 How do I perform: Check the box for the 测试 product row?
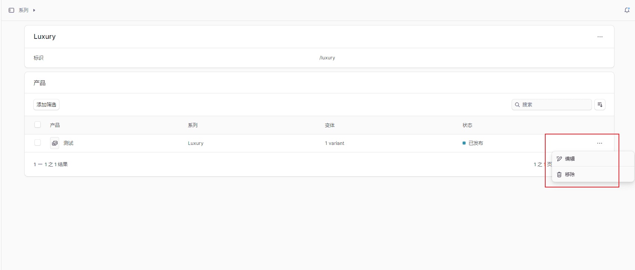pyautogui.click(x=37, y=143)
